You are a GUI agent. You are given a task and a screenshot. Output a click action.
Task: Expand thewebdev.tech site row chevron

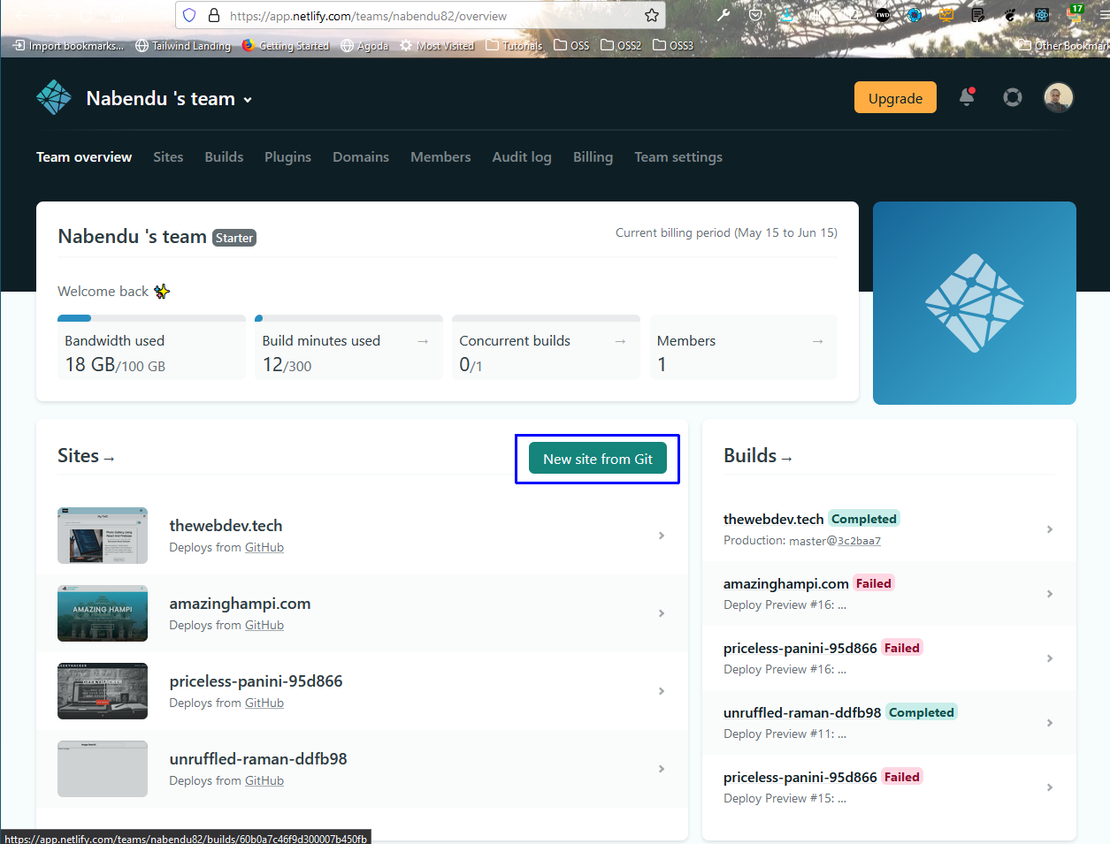[x=662, y=536]
